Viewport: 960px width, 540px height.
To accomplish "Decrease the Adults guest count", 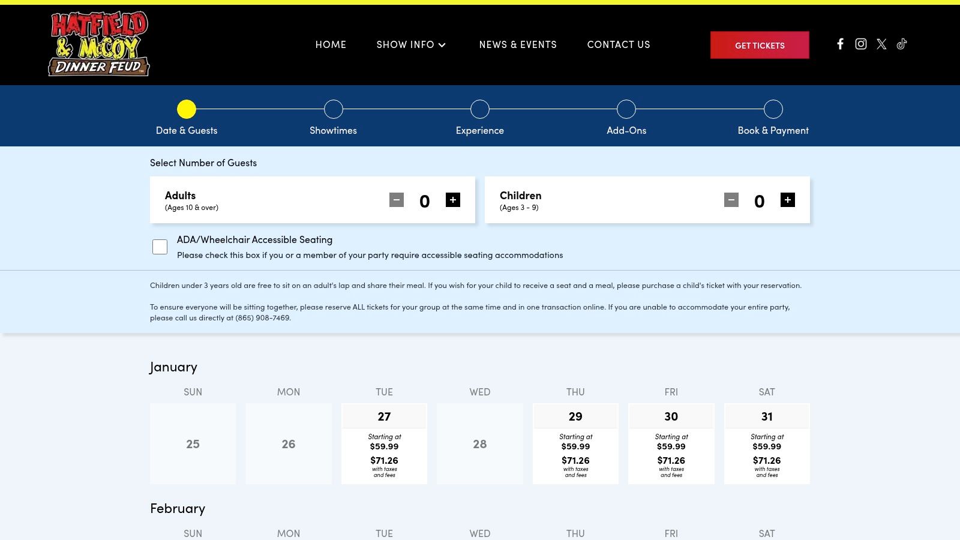I will point(397,200).
